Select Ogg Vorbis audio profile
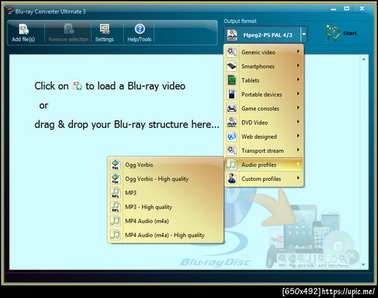The width and height of the screenshot is (378, 298). click(165, 164)
